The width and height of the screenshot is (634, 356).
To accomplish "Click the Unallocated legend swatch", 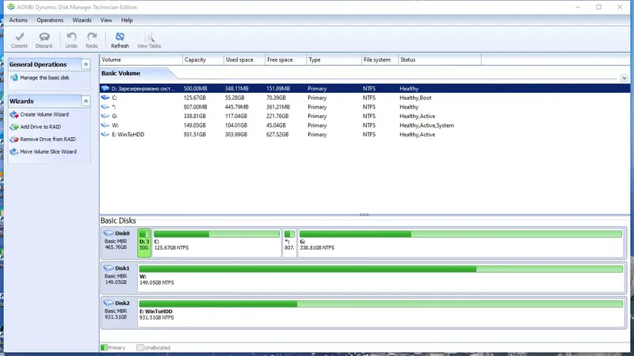I will (x=140, y=347).
